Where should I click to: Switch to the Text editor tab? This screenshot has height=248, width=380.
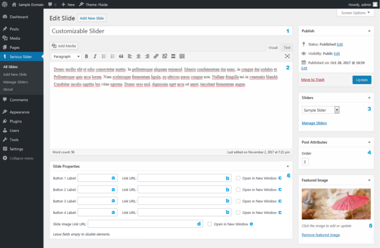point(287,47)
